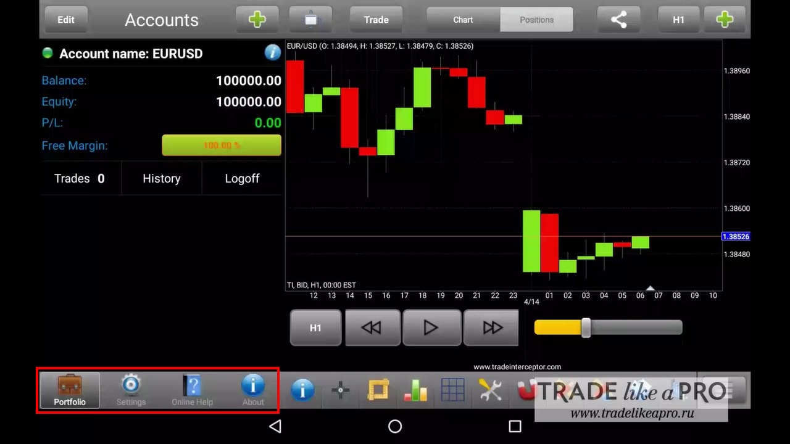Share the chart using the share icon
Viewport: 790px width, 444px height.
point(618,20)
